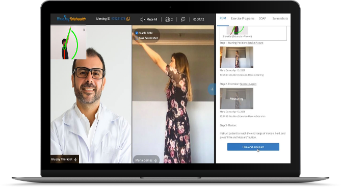The image size is (341, 187).
Task: Click the Measure Again link
Action: pos(248,84)
